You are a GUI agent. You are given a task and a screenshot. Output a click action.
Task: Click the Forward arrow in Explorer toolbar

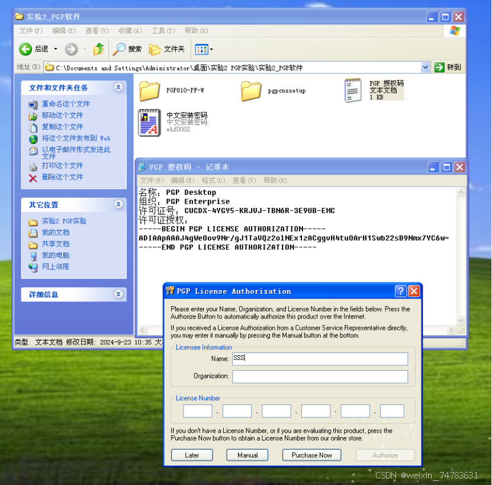tap(71, 49)
